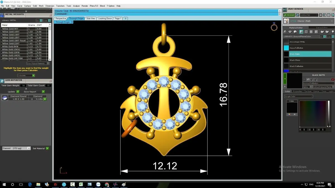Screen dimensions: 335x188
Task: Open Google Chrome from the taskbar
Action: point(107,184)
